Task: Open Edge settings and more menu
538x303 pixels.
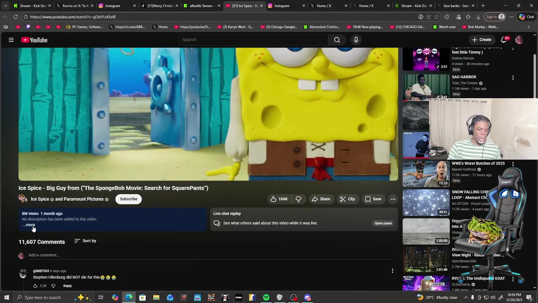Action: click(511, 17)
